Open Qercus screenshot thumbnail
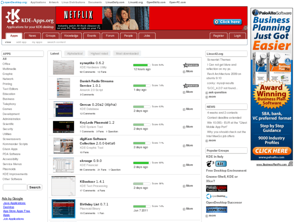The height and width of the screenshot is (222, 296). 63,109
